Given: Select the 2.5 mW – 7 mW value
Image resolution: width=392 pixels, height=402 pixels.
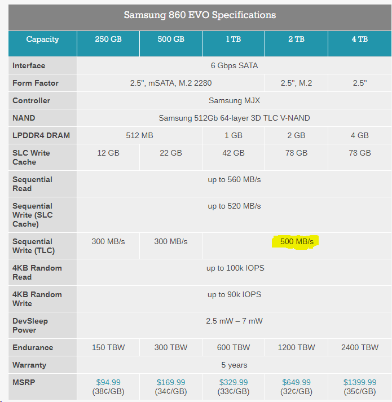Looking at the screenshot, I should click(x=234, y=321).
